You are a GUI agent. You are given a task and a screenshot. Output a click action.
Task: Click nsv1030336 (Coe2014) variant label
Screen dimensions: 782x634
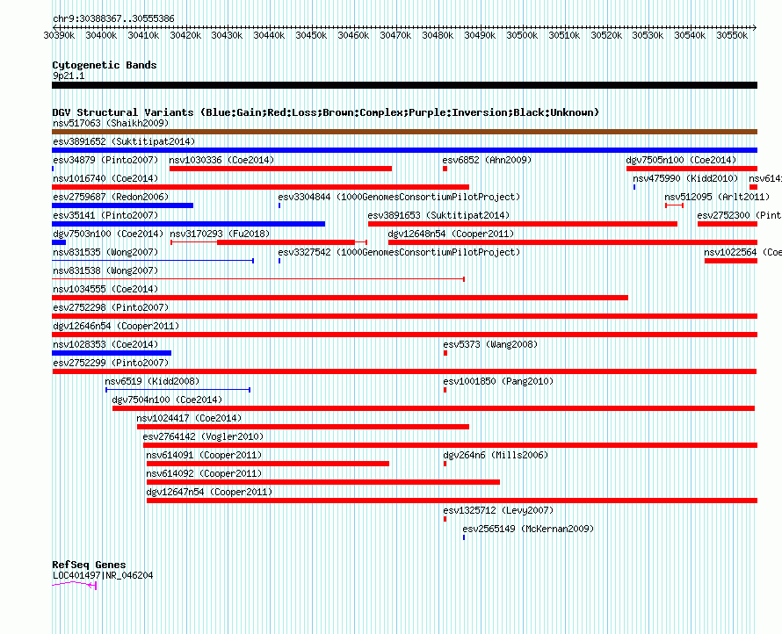(x=221, y=160)
